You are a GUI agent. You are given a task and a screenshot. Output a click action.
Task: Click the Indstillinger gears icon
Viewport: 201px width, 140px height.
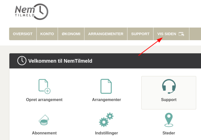(x=106, y=120)
